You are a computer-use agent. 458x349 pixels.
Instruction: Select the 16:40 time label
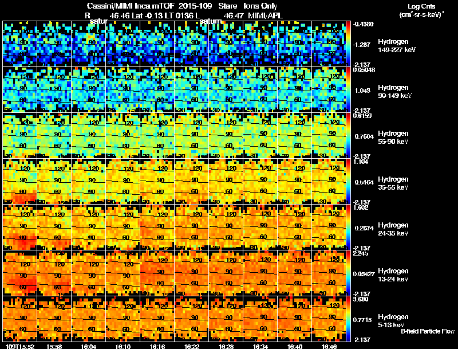(x=295, y=346)
